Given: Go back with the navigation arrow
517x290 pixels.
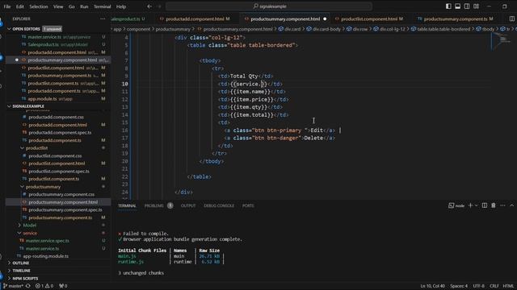Looking at the screenshot, I should point(149,6).
